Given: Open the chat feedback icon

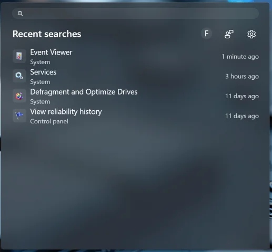Looking at the screenshot, I should click(229, 34).
